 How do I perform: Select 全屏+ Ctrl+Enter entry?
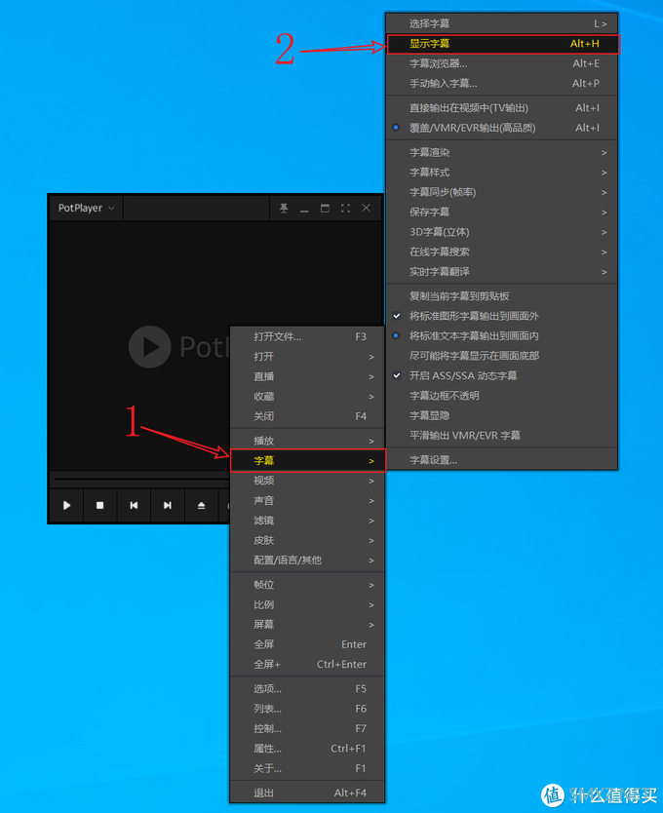pos(307,664)
